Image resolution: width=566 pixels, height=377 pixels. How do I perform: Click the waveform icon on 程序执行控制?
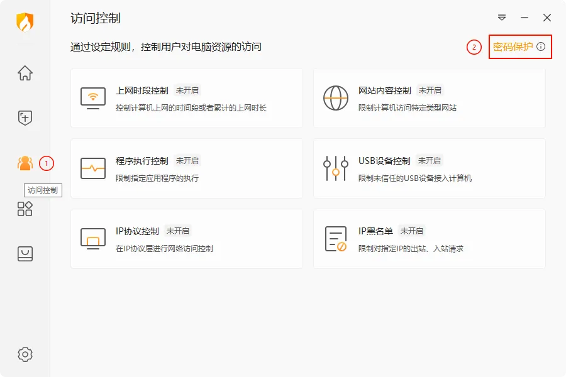[93, 168]
